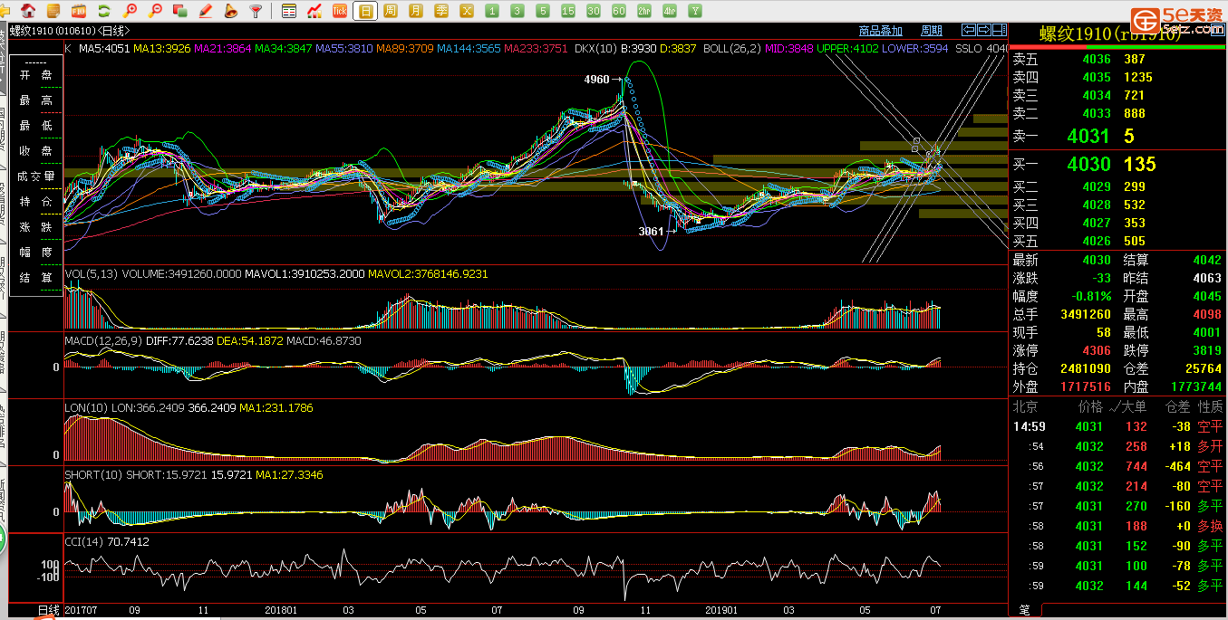
Task: Click the red house home icon
Action: [28, 11]
